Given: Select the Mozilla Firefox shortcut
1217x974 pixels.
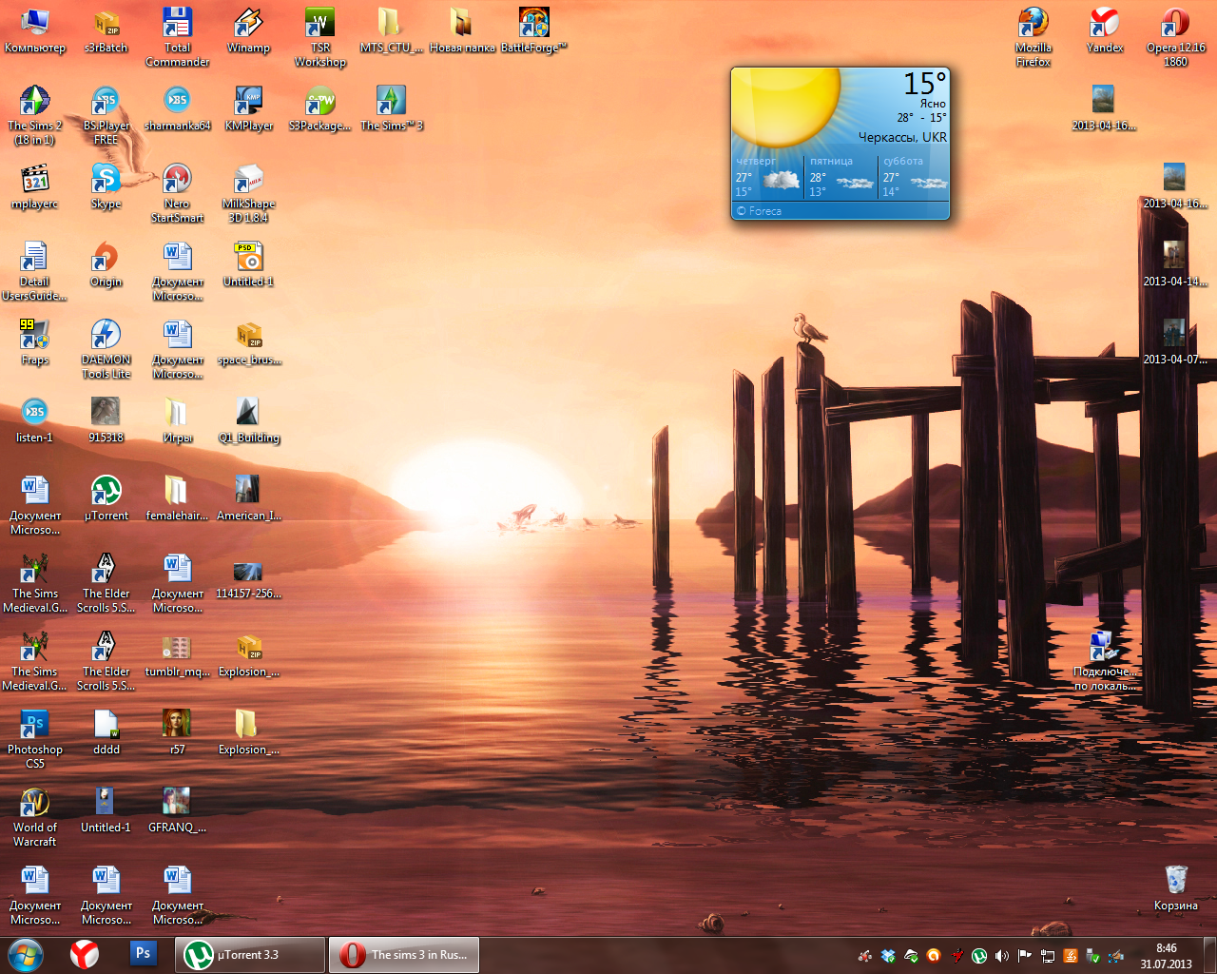Looking at the screenshot, I should [x=1033, y=23].
